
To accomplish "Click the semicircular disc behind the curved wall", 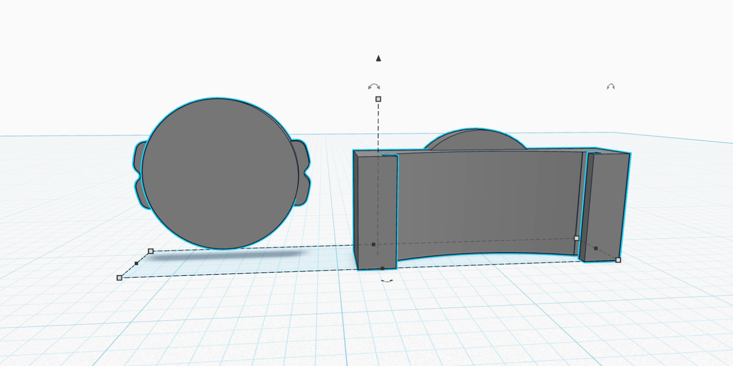I will coord(475,139).
